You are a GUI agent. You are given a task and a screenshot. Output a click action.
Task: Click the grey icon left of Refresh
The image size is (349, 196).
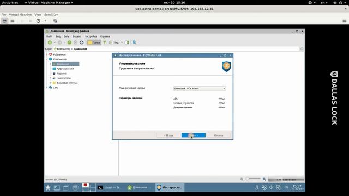pyautogui.click(x=76, y=42)
